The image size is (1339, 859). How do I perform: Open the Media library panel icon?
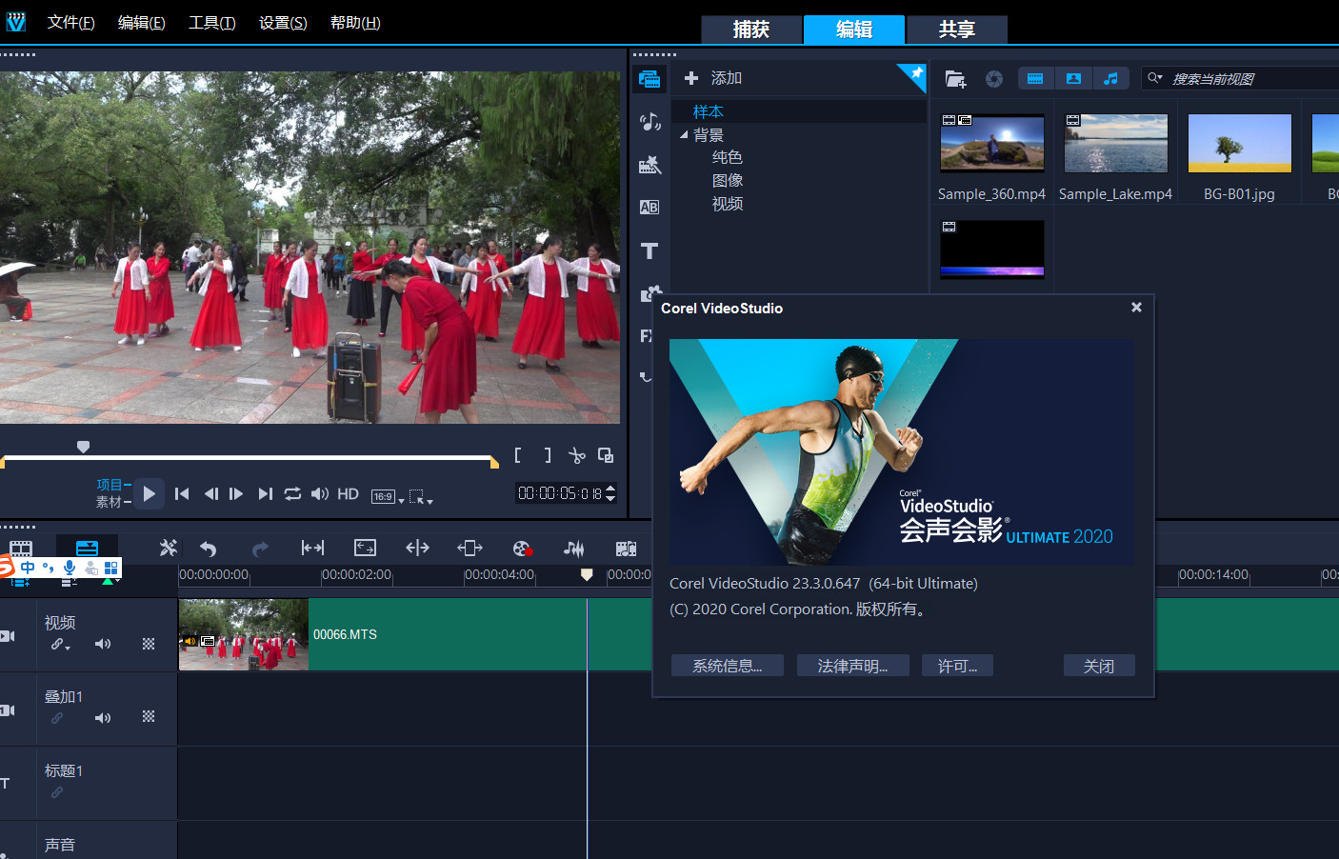click(x=650, y=78)
